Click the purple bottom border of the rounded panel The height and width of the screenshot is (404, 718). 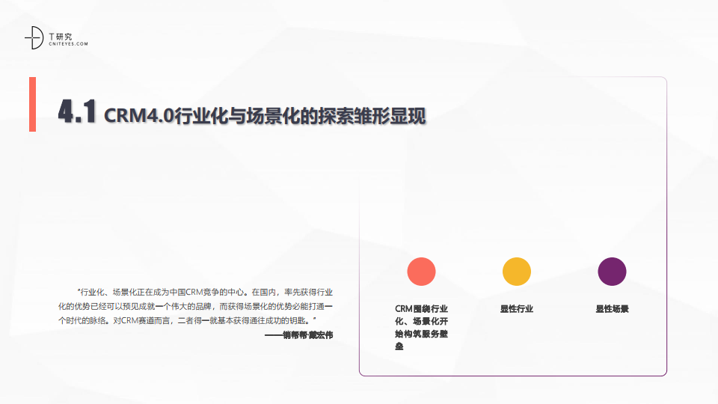(512, 375)
